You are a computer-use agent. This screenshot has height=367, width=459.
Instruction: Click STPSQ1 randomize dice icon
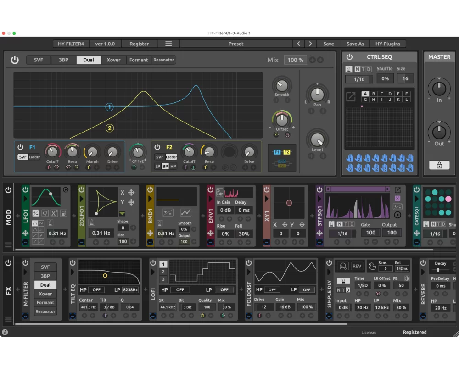pos(397,199)
